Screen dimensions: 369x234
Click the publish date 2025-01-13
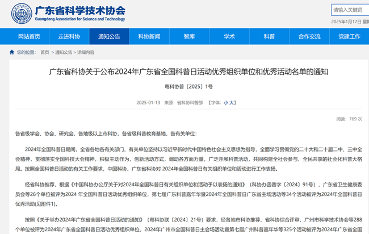148,103
